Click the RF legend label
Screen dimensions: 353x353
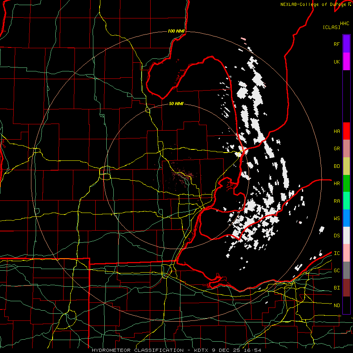(x=337, y=44)
